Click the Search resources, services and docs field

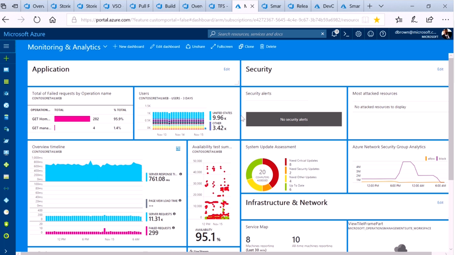pyautogui.click(x=267, y=34)
